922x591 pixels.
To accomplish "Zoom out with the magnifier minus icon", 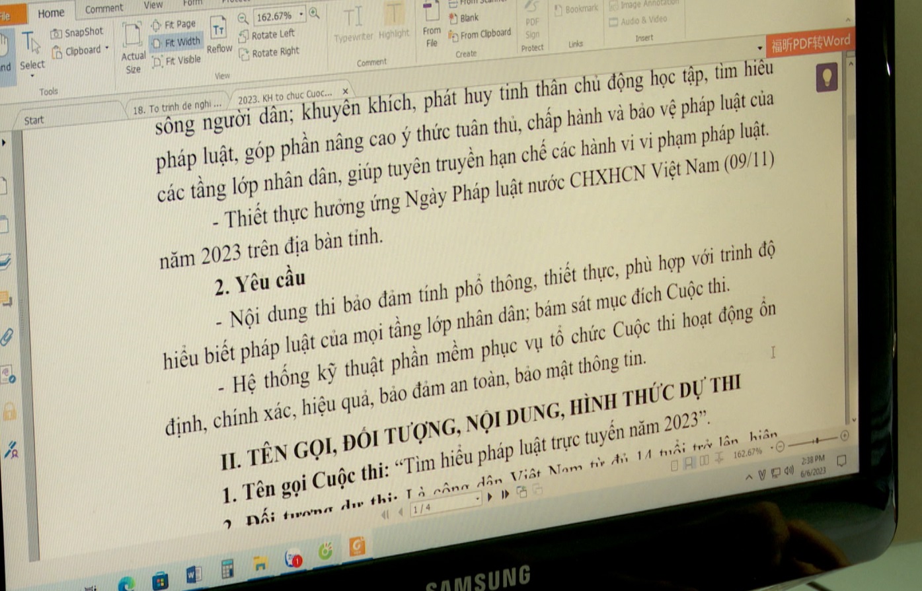I will 243,18.
